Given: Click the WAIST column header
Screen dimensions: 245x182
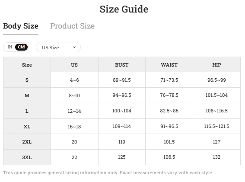Looking at the screenshot, I should tap(169, 64).
